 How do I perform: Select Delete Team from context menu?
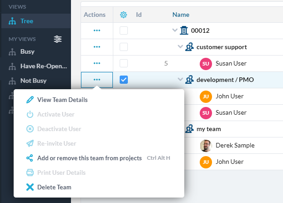[54, 187]
